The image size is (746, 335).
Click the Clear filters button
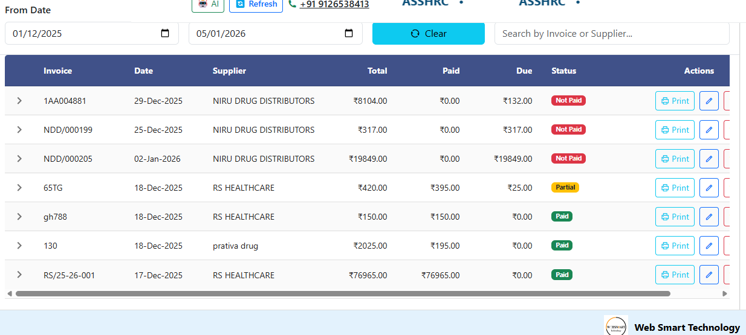pyautogui.click(x=428, y=34)
